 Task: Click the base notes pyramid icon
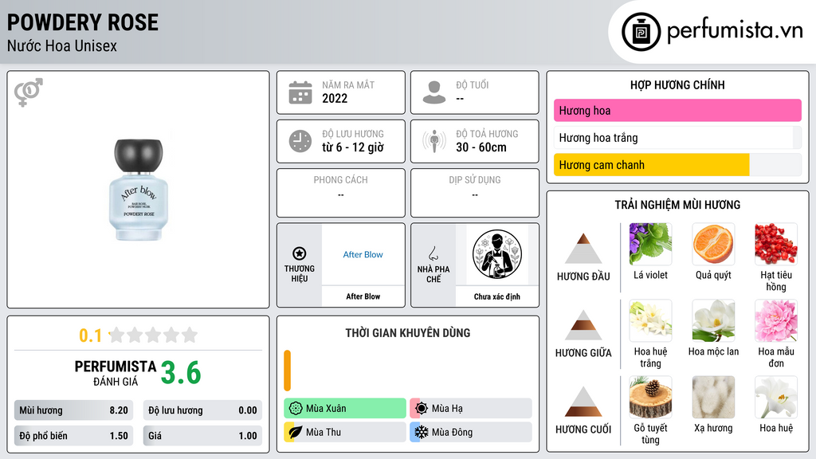[583, 402]
